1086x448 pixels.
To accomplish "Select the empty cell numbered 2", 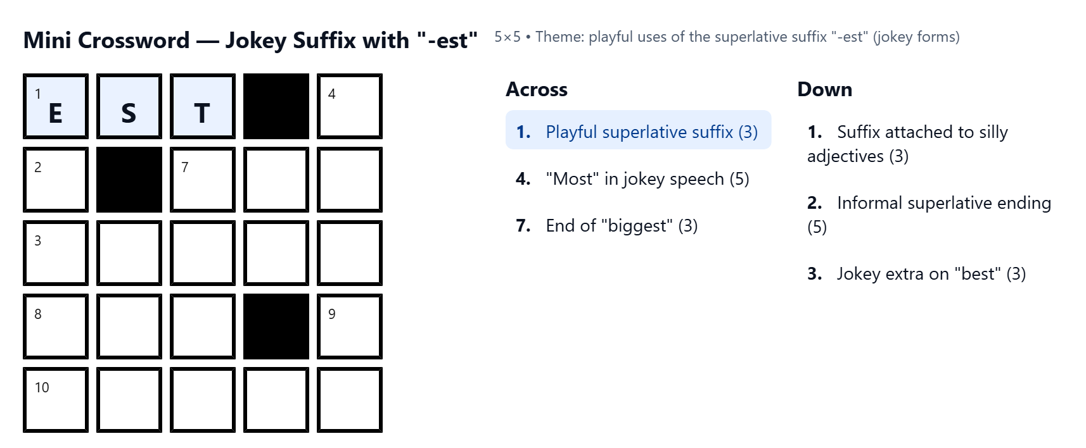I will 56,180.
